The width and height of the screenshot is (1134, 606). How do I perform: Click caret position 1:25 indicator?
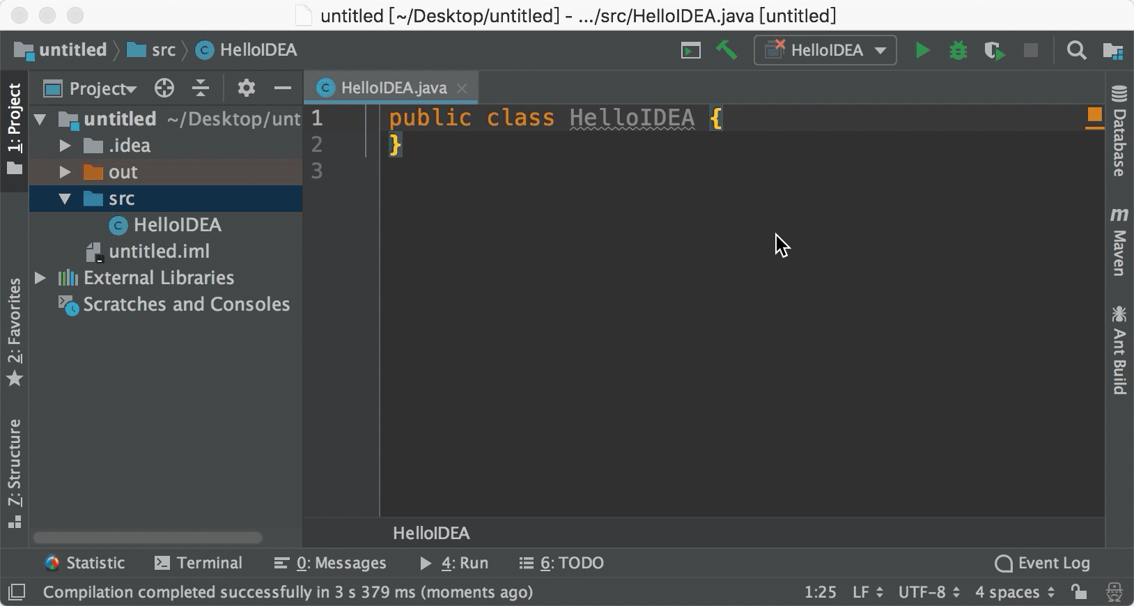point(820,592)
